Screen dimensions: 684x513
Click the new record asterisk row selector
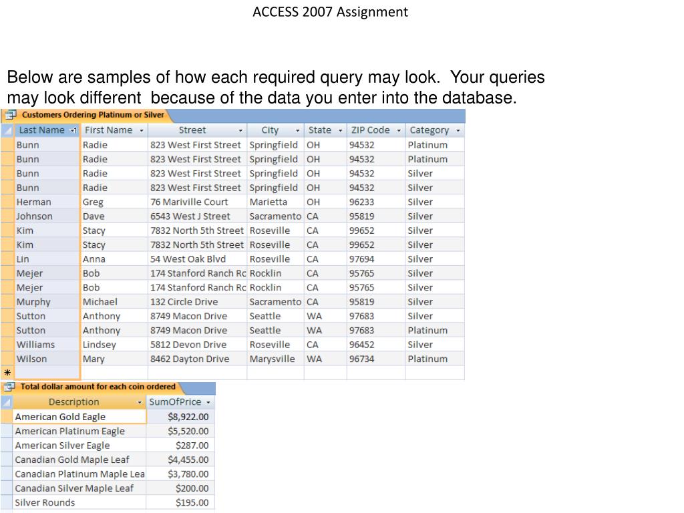[7, 373]
